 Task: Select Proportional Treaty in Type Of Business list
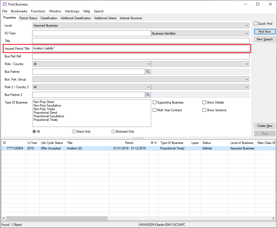pos(46,120)
